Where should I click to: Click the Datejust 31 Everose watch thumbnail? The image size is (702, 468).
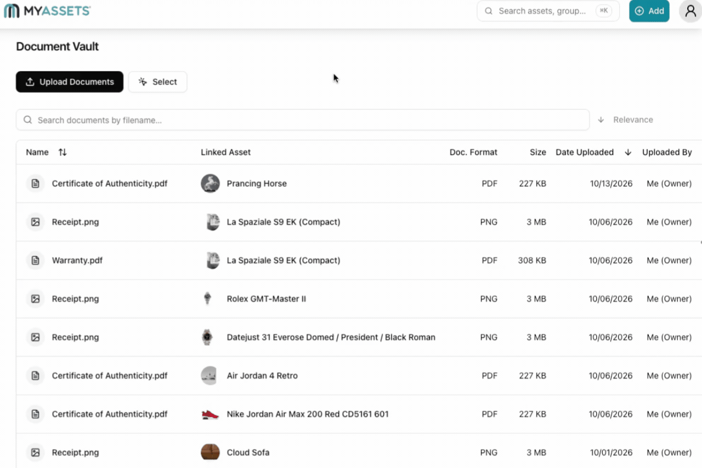[x=207, y=337]
